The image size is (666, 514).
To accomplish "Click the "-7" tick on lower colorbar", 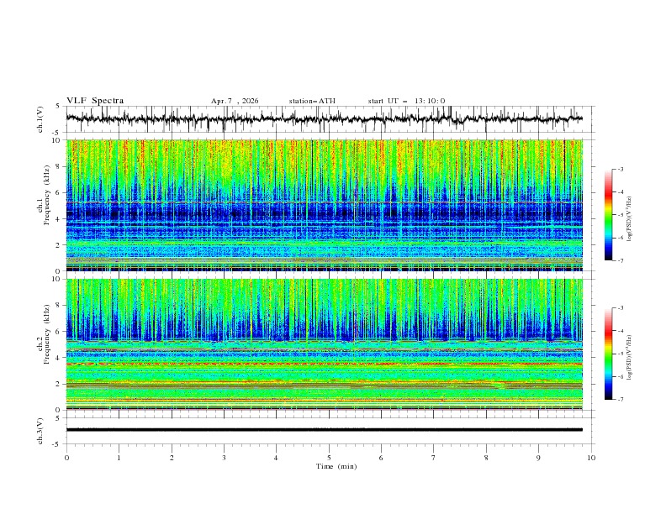I will coord(620,400).
